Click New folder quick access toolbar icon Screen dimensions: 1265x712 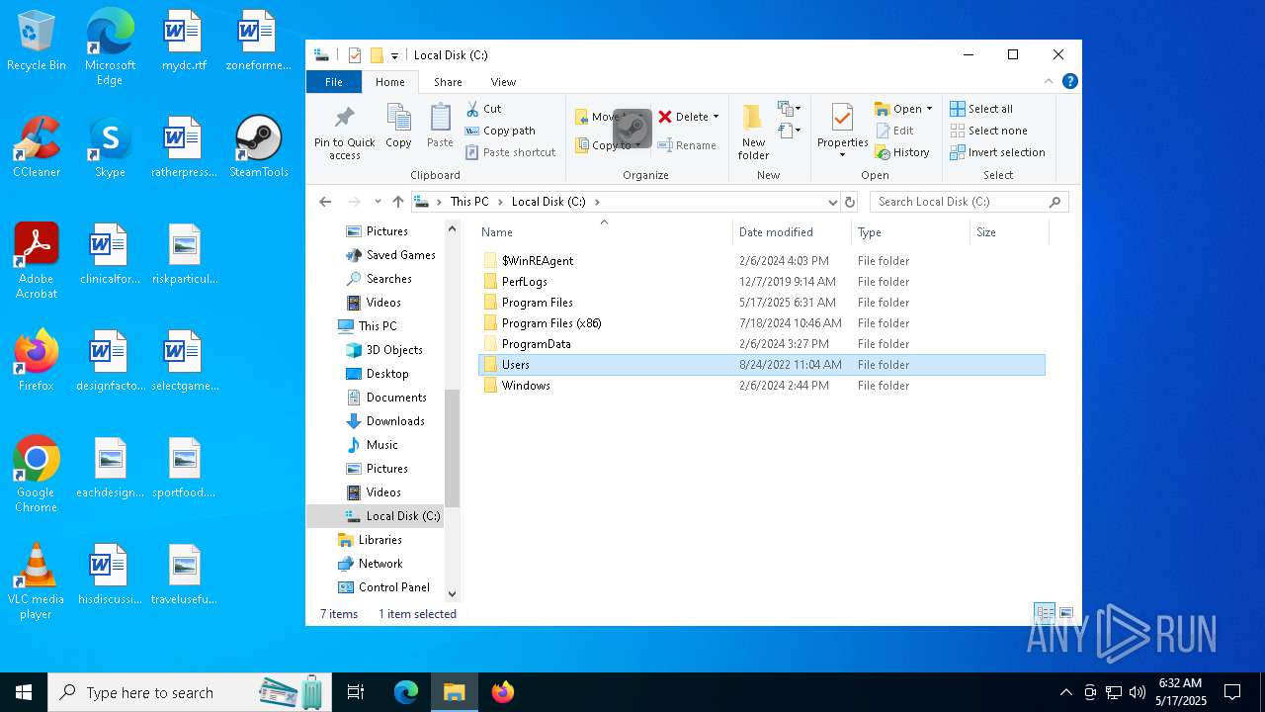coord(377,55)
